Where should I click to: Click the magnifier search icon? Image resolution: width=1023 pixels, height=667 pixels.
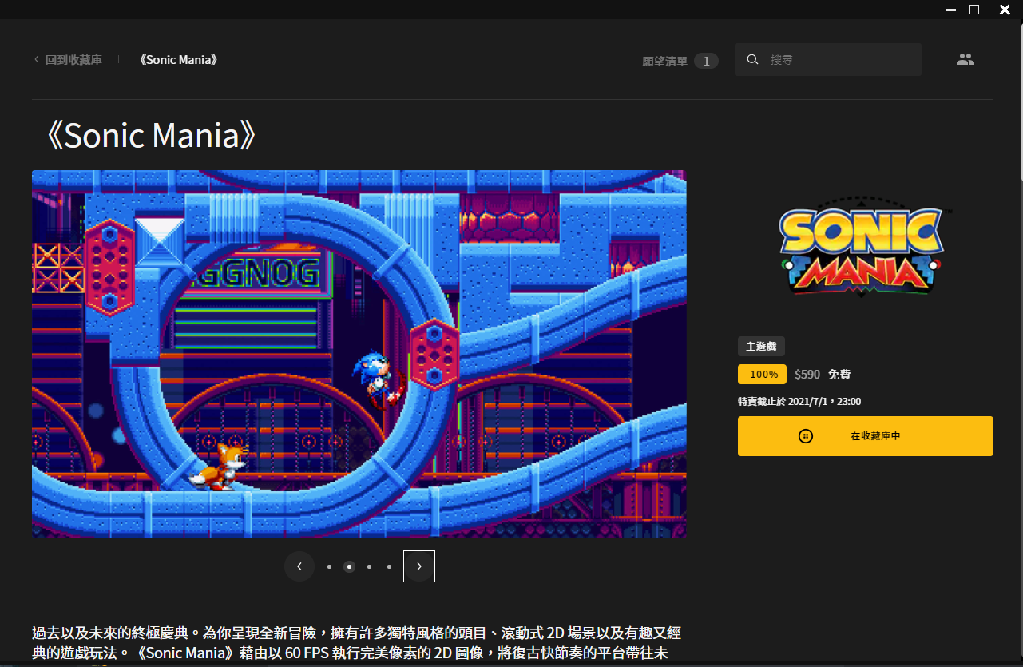(x=752, y=60)
